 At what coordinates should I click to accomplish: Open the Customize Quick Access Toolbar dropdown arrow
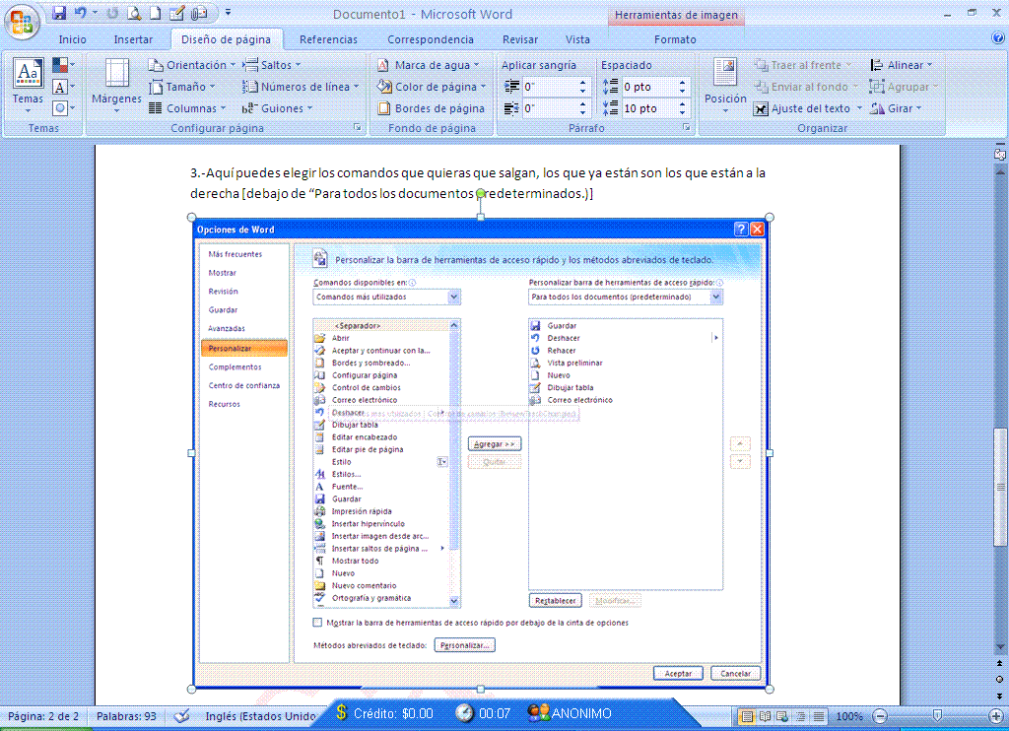pyautogui.click(x=228, y=13)
